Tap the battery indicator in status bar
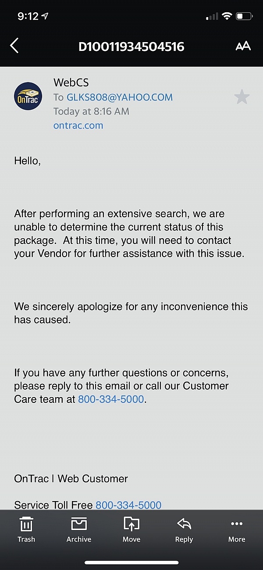This screenshot has width=263, height=570. point(244,16)
